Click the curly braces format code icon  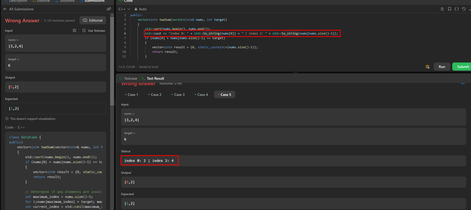[456, 9]
